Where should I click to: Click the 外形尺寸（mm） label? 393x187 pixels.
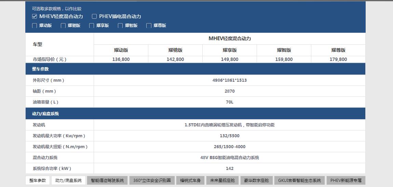(x=49, y=80)
